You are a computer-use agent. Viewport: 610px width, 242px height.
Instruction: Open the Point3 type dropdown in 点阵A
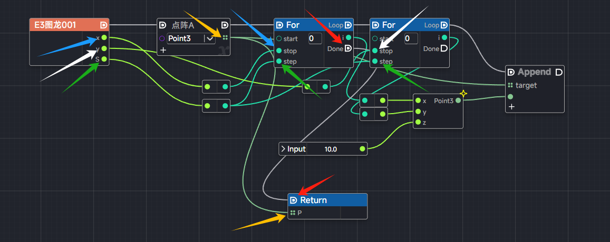[210, 38]
